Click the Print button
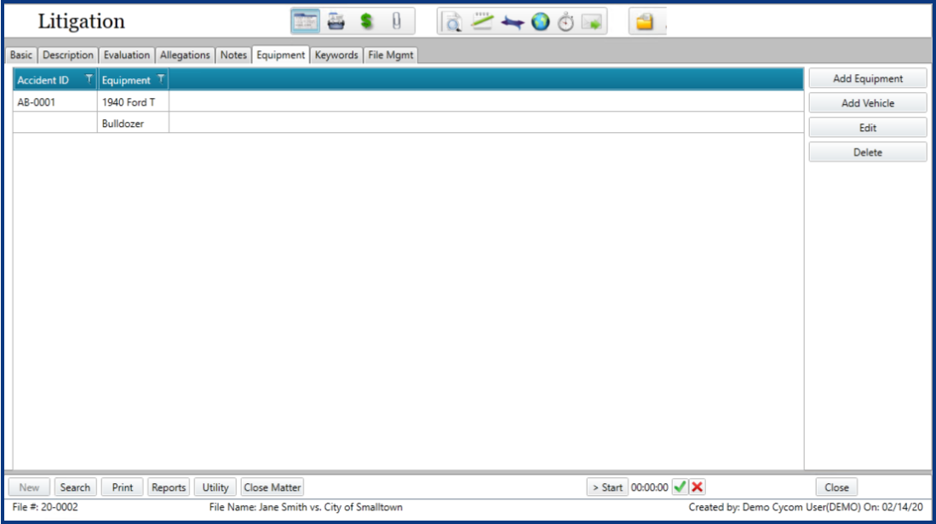Screen dimensions: 936x524 123,487
